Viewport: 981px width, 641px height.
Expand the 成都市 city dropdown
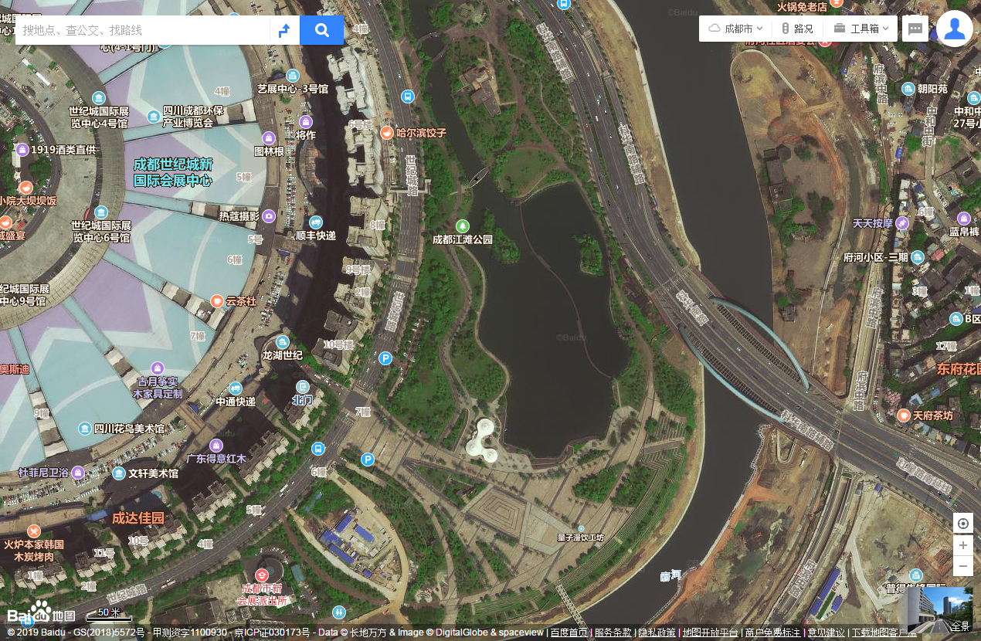coord(735,29)
